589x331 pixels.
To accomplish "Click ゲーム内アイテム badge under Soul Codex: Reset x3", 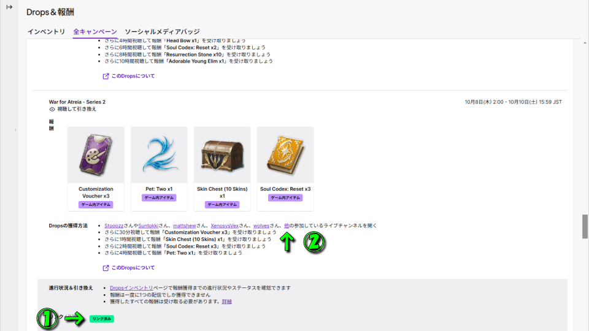I will point(285,197).
